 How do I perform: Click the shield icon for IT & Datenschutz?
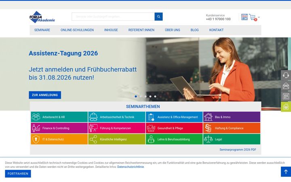pos(36,139)
